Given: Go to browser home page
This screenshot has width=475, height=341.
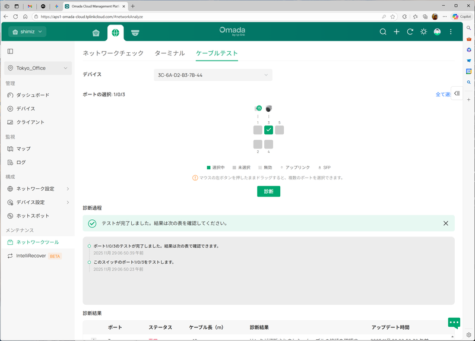Looking at the screenshot, I should [25, 17].
